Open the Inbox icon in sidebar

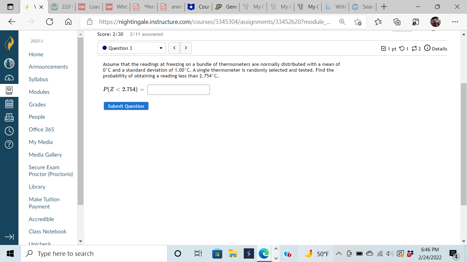[x=9, y=117]
